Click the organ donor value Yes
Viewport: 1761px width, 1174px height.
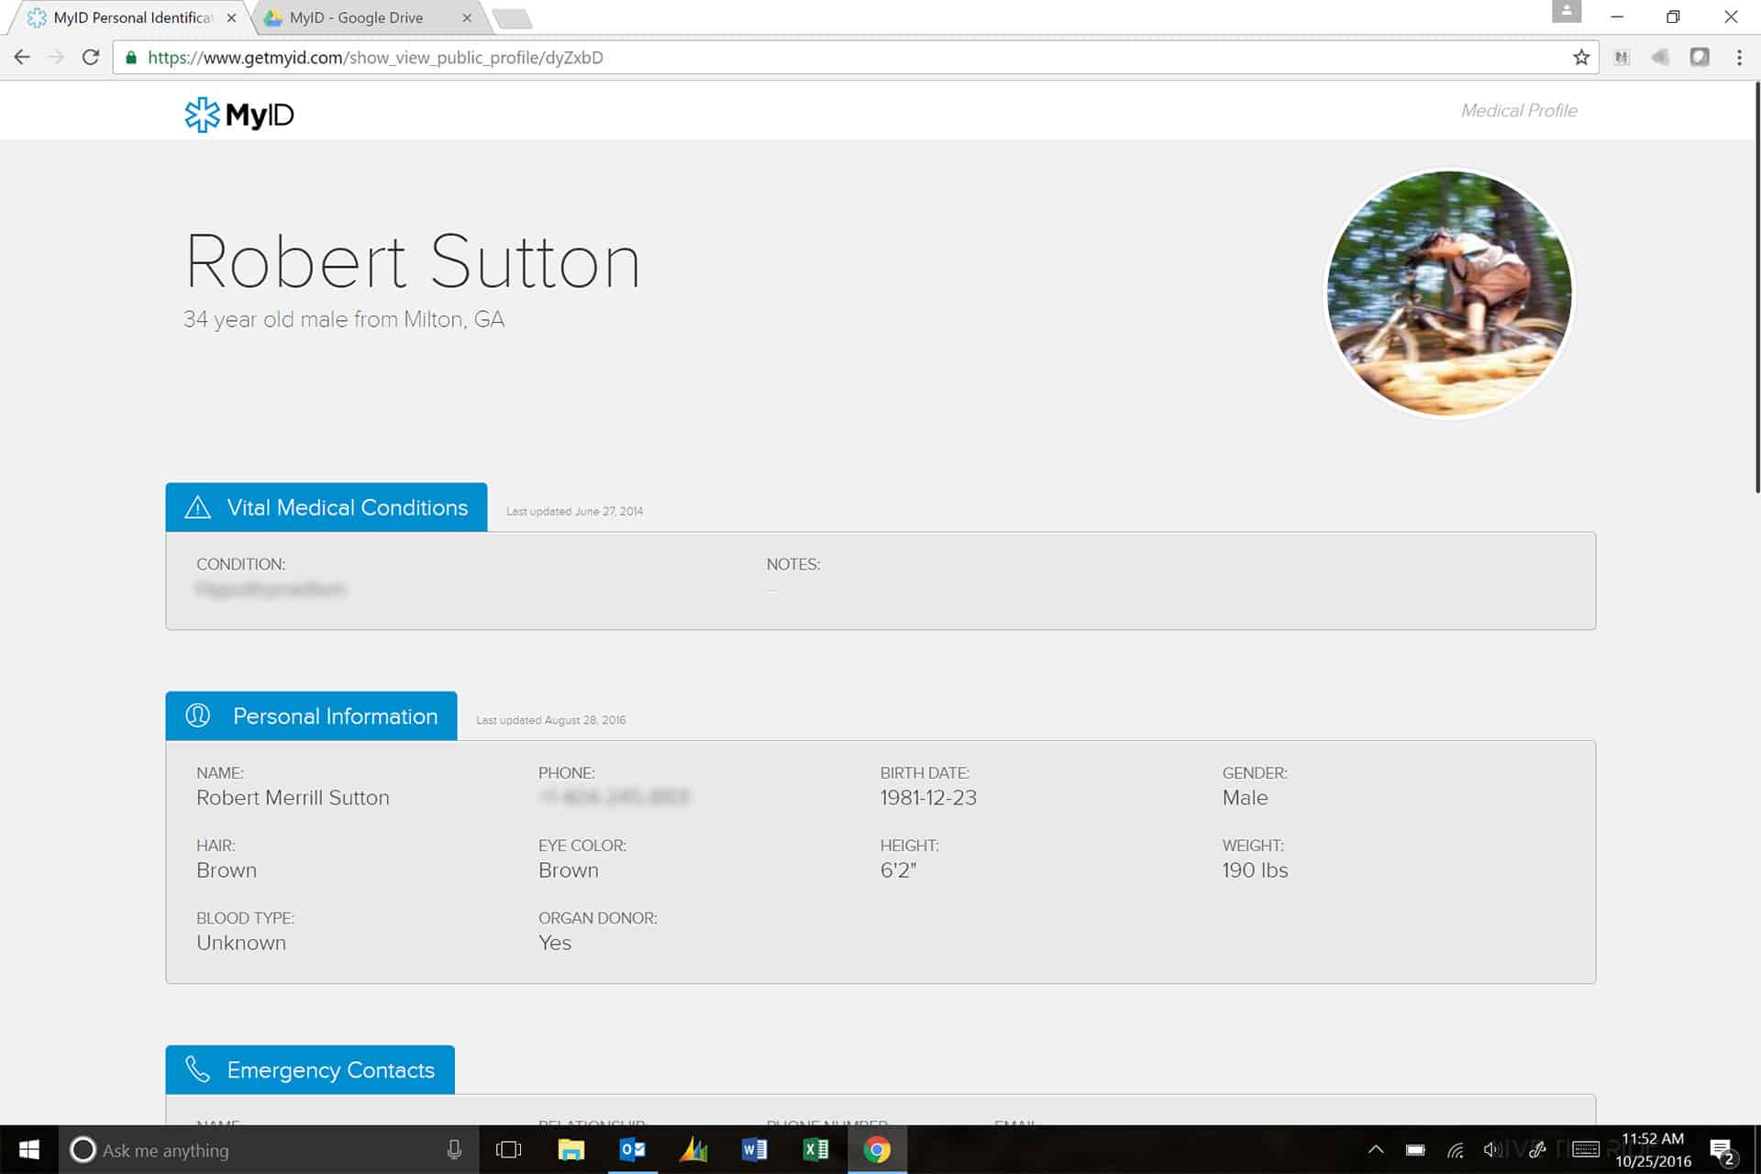tap(555, 943)
